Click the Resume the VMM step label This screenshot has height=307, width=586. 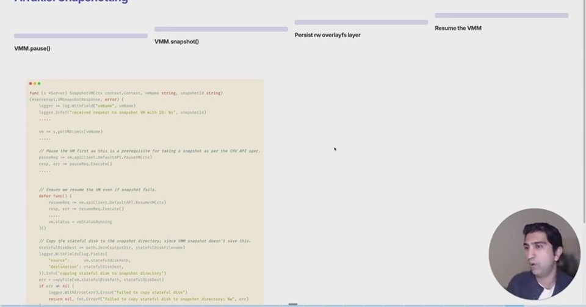(x=458, y=28)
